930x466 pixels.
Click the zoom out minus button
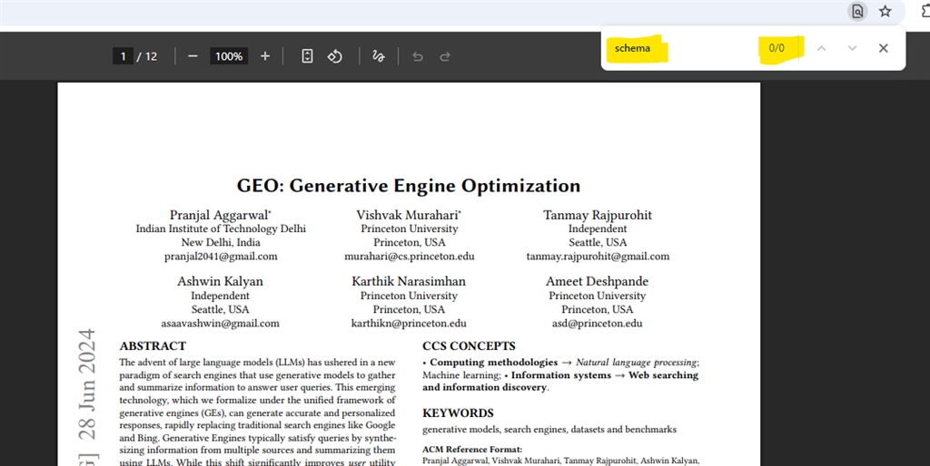pyautogui.click(x=193, y=56)
